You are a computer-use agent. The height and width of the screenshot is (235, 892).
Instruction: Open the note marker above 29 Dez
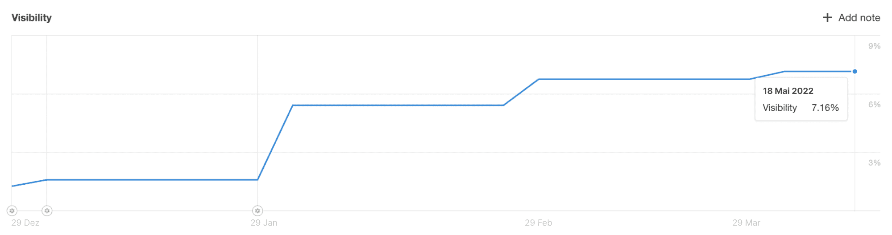point(12,211)
